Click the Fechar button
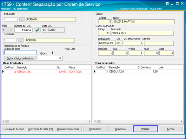 pos(171,129)
